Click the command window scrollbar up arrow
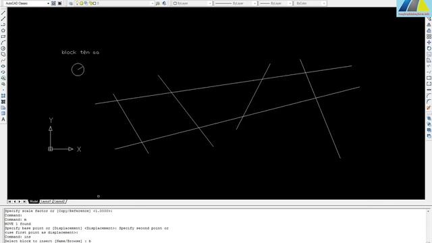The image size is (432, 243). 429,211
